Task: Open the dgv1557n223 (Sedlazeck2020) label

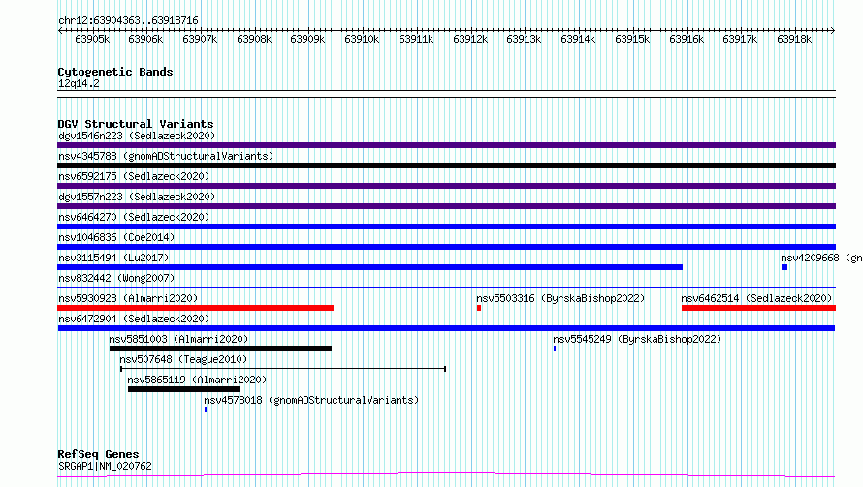Action: 137,197
